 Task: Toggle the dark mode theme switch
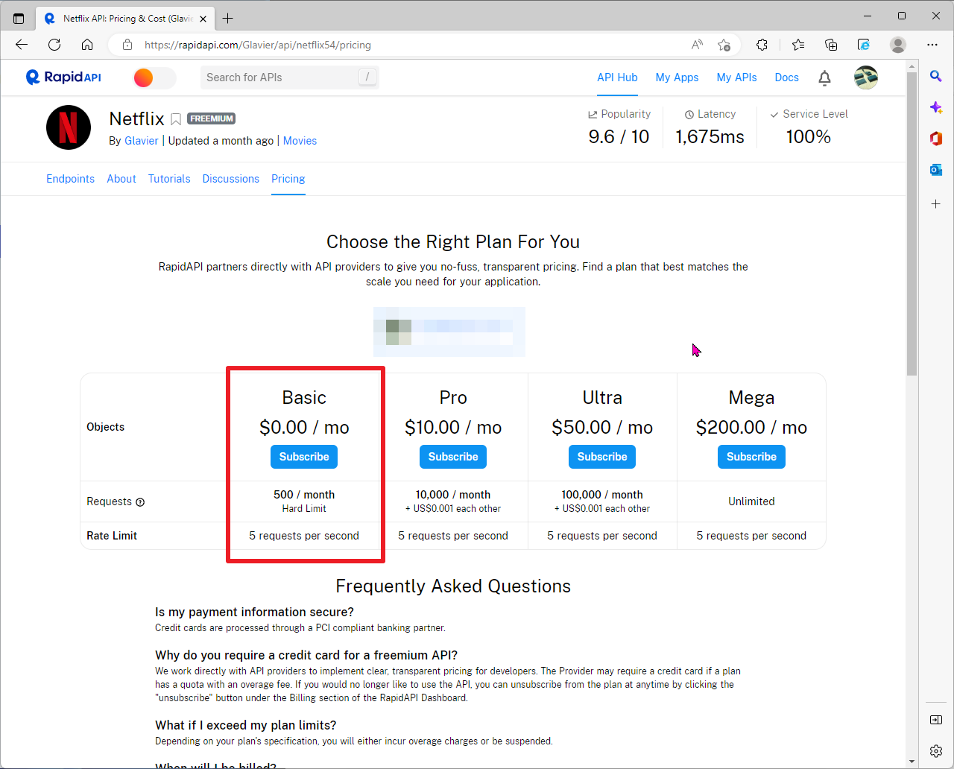pos(154,77)
